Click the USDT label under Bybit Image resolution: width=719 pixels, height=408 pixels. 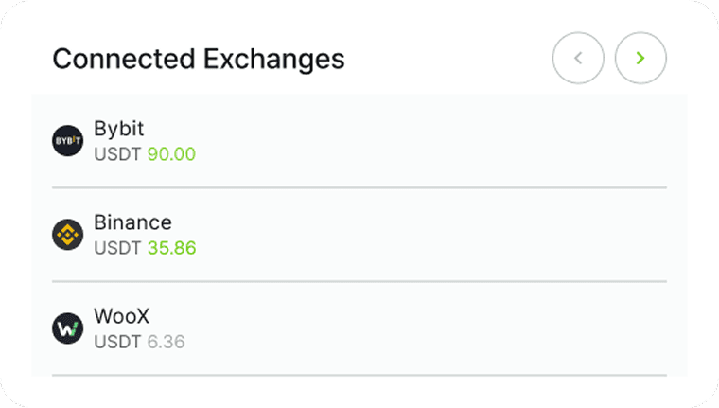pyautogui.click(x=118, y=153)
